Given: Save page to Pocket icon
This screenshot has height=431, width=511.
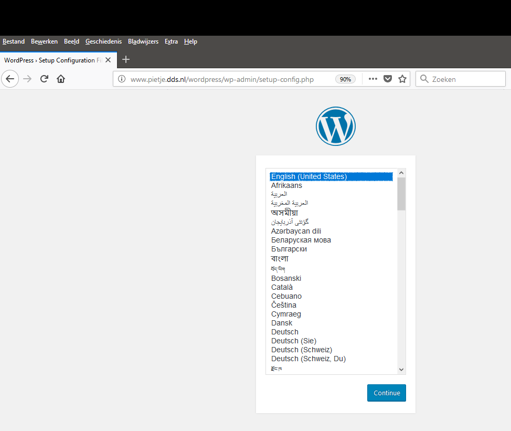Looking at the screenshot, I should pos(388,79).
